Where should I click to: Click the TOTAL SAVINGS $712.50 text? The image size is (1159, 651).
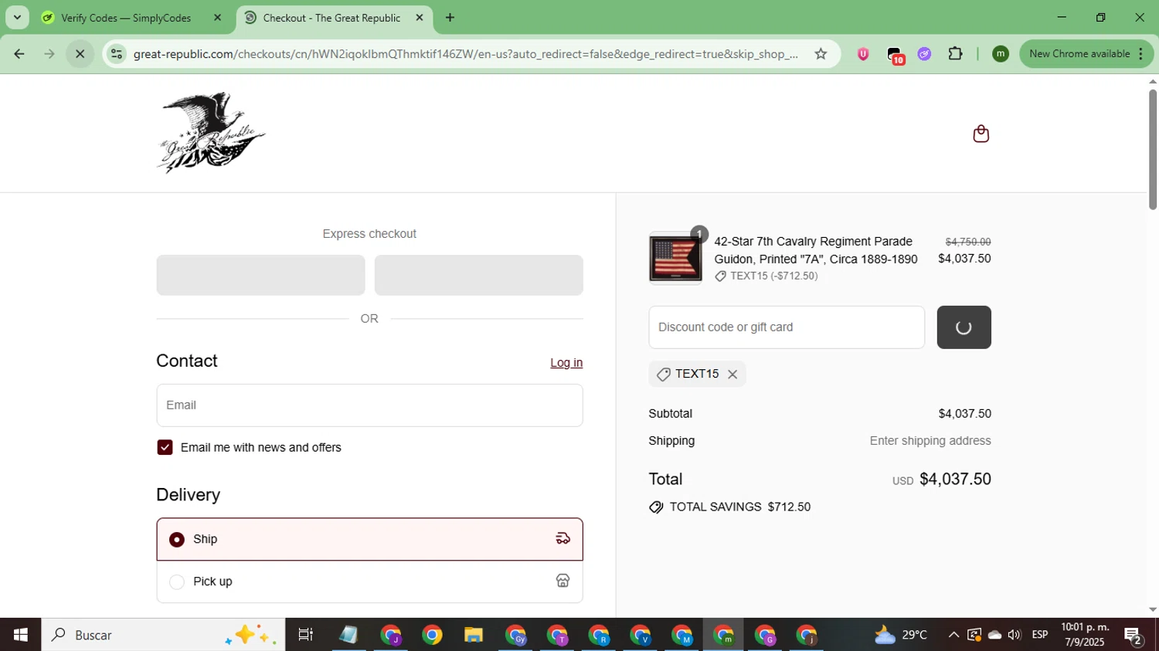click(739, 507)
